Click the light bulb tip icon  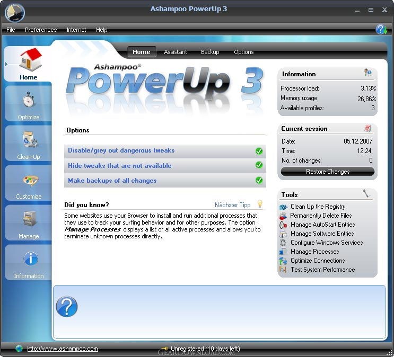tap(260, 204)
